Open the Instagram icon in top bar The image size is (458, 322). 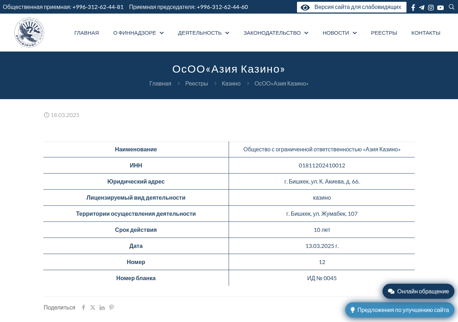431,8
